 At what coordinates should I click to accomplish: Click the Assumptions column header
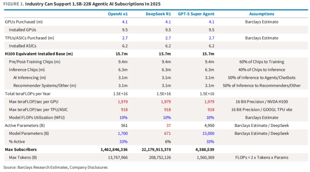point(262,14)
